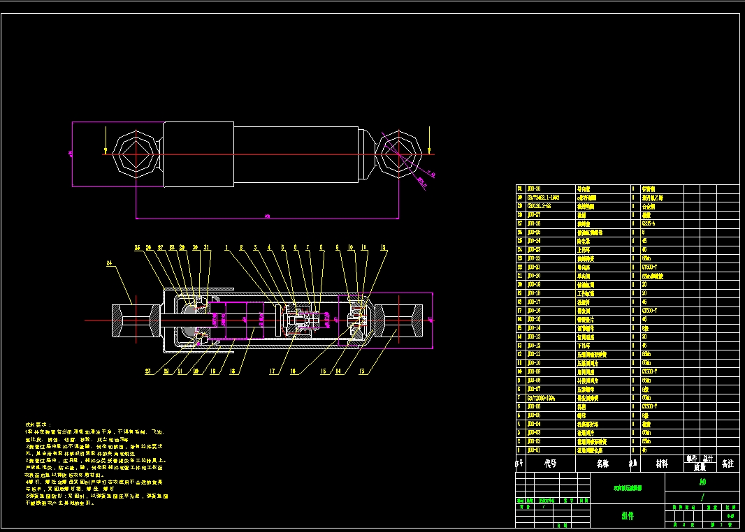Click the J00-01 code cell in parts list

pyautogui.click(x=533, y=450)
